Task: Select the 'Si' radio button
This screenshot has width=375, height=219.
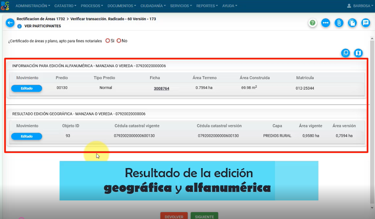Action: click(108, 41)
